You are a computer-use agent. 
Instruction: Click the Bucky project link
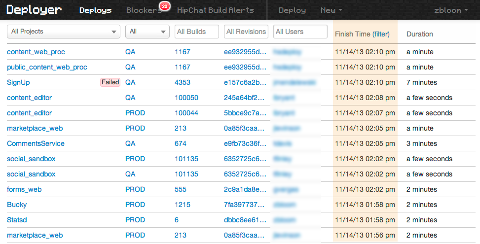pos(17,205)
